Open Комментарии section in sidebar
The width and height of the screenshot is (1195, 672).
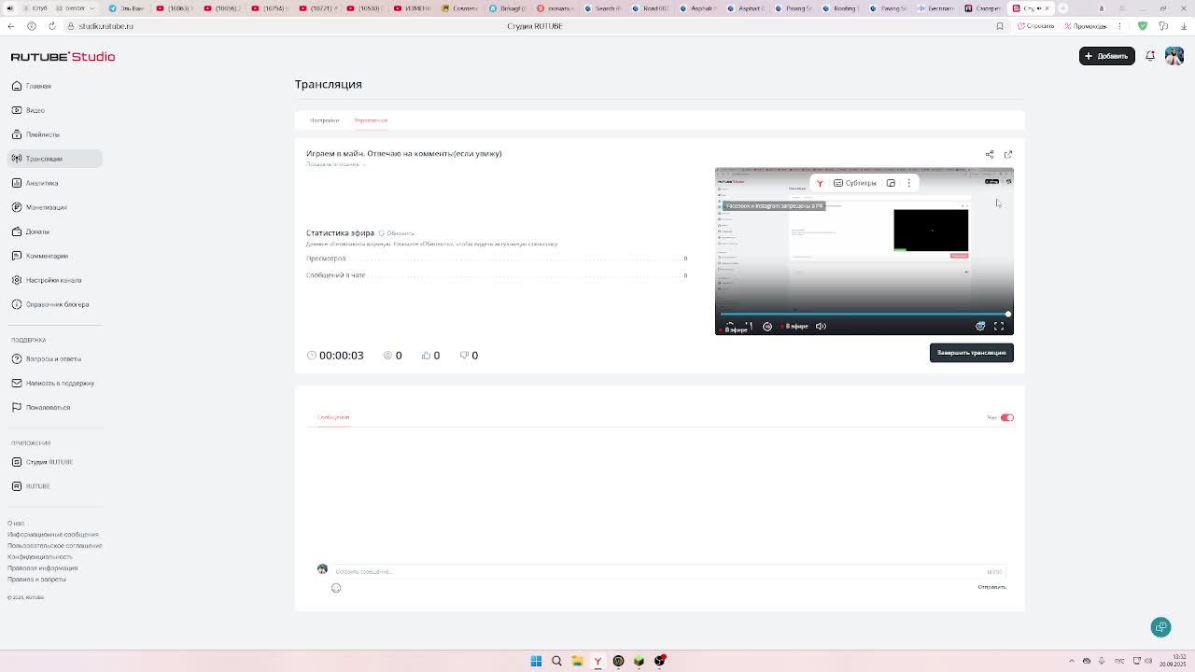pos(54,256)
